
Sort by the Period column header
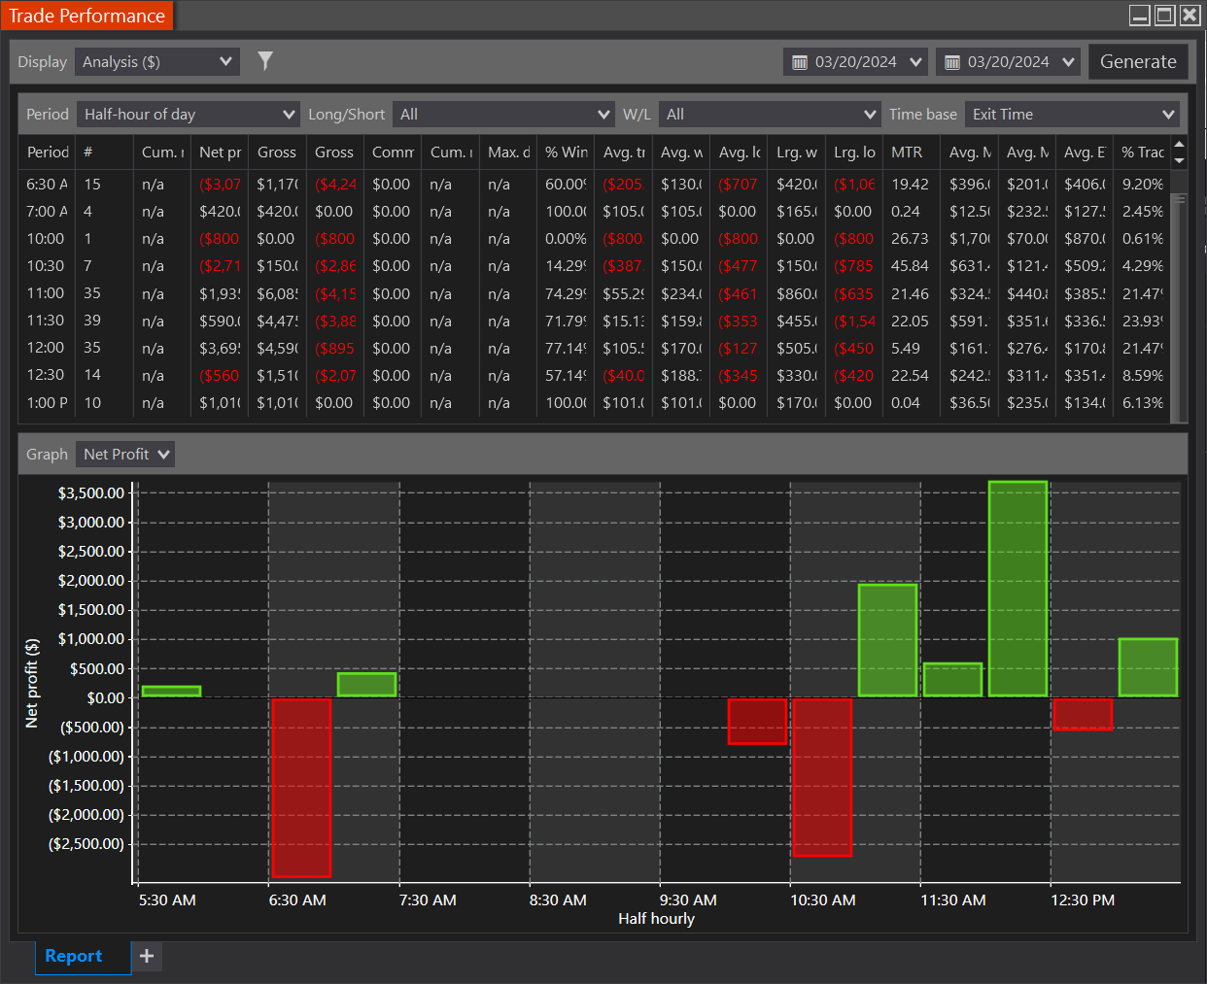point(48,152)
